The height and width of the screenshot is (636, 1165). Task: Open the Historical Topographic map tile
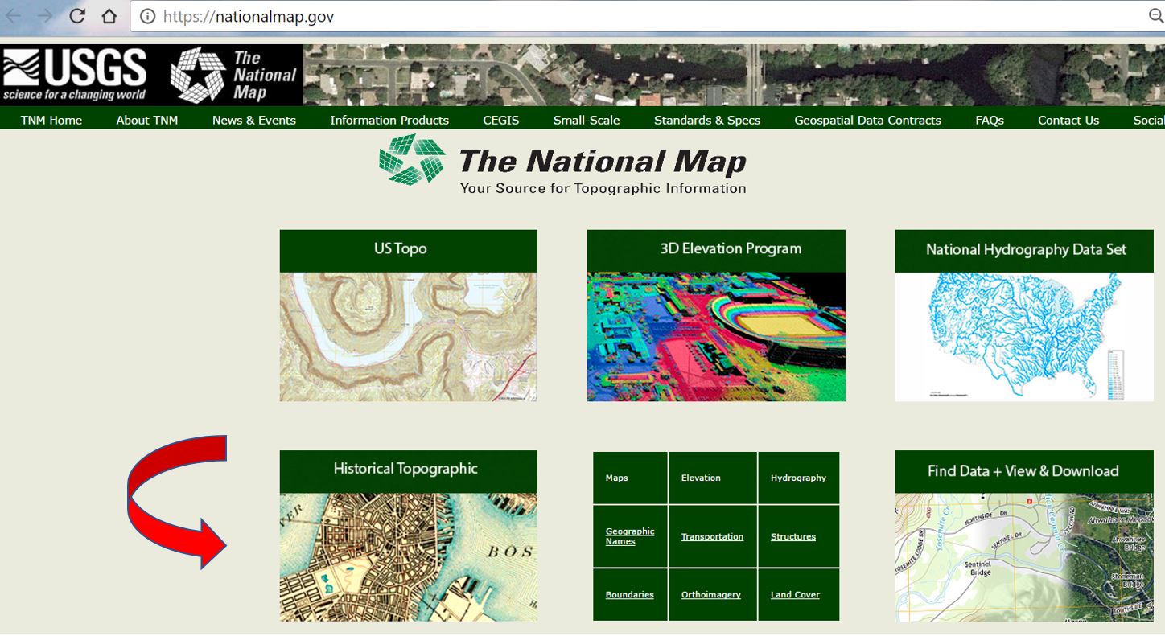click(x=408, y=556)
